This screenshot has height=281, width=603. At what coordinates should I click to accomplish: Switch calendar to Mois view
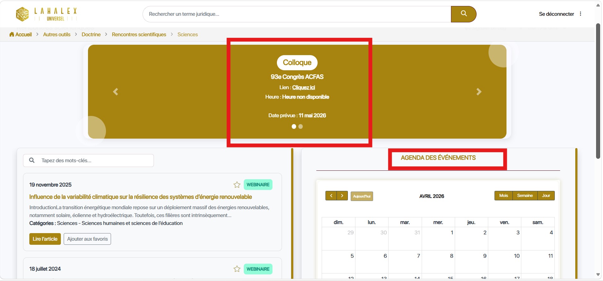tap(504, 196)
